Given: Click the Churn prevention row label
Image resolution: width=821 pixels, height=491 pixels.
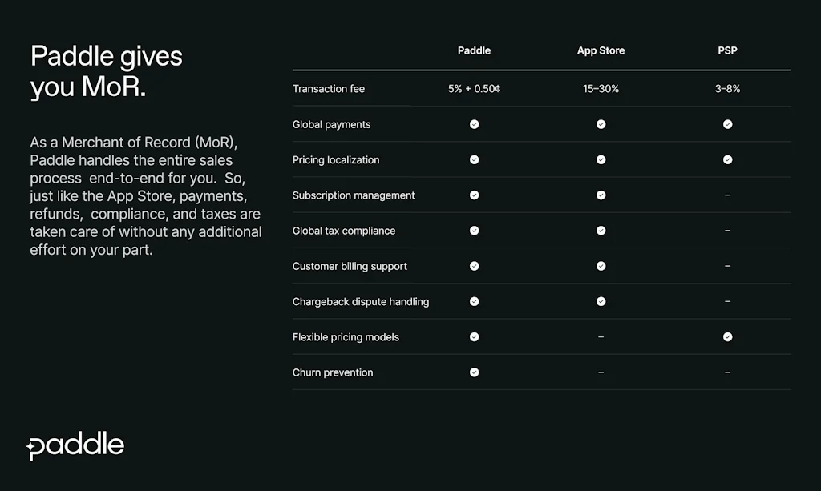Looking at the screenshot, I should point(333,372).
